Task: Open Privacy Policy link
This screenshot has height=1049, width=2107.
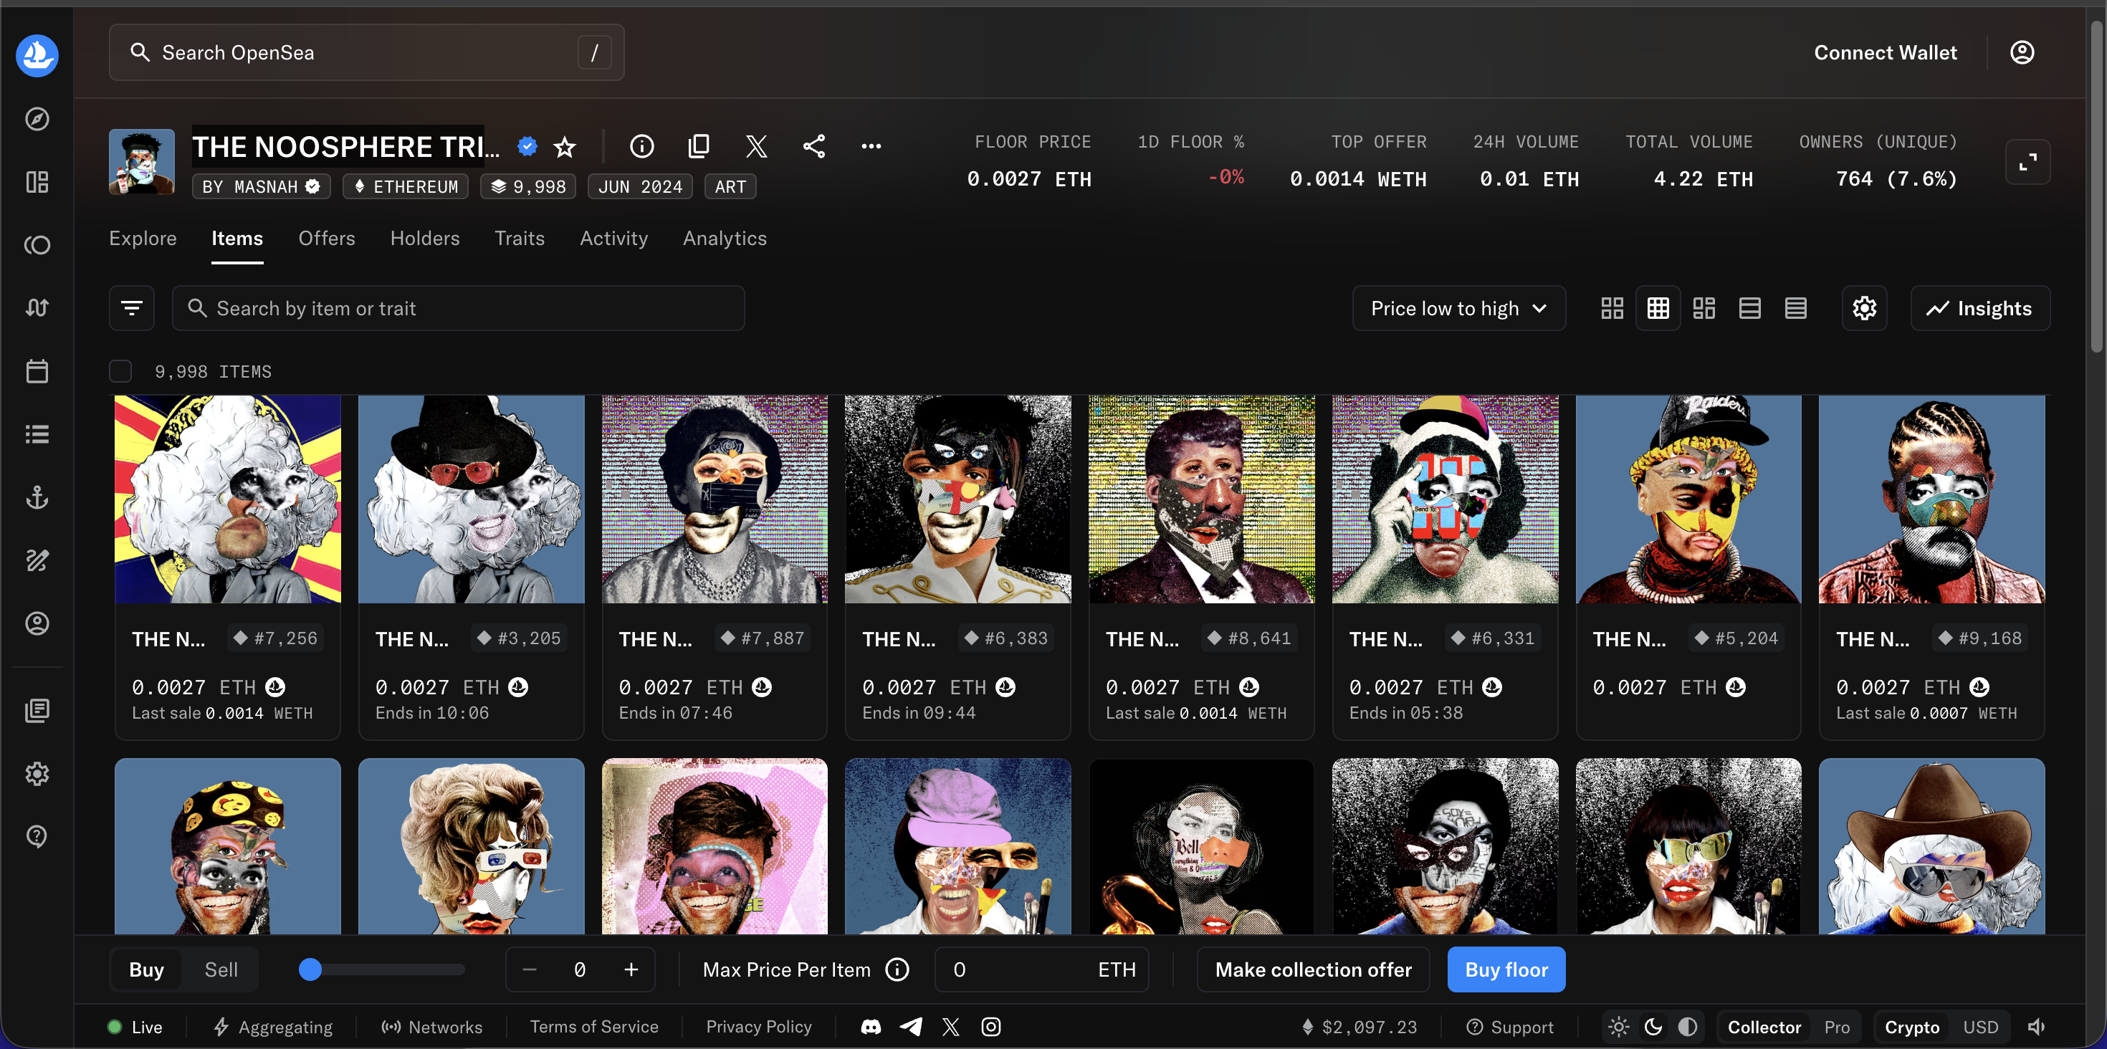Action: click(758, 1027)
